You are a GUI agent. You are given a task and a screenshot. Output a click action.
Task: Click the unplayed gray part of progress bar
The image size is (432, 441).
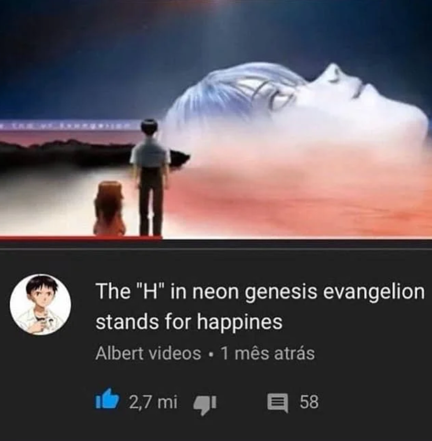tap(297, 239)
